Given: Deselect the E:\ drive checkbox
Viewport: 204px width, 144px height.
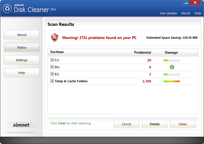Looking at the screenshot, I should point(52,74).
